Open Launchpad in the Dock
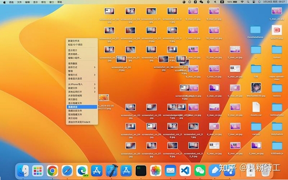The height and width of the screenshot is (180, 288). [x=37, y=171]
